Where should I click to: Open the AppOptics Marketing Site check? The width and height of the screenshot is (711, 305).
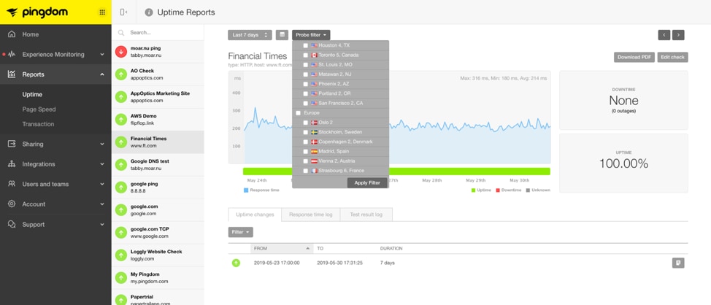click(x=158, y=97)
